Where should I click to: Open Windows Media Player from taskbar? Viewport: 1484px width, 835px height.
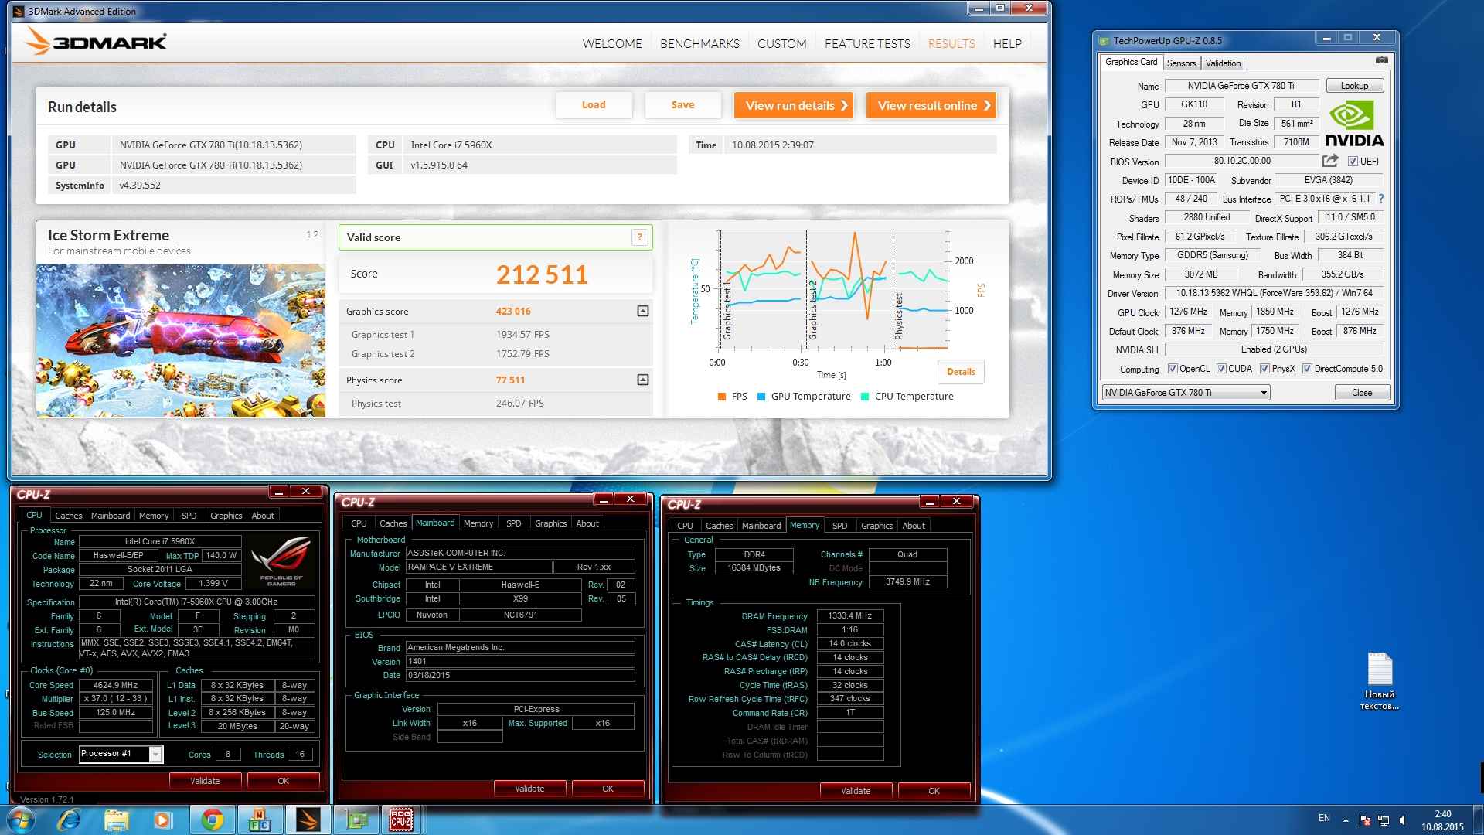pos(162,820)
